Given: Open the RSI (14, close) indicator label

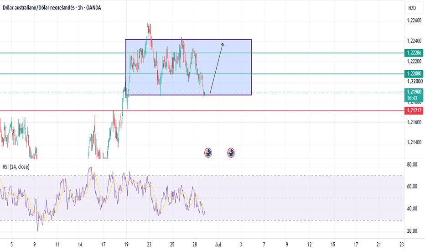Looking at the screenshot, I should pyautogui.click(x=16, y=167).
